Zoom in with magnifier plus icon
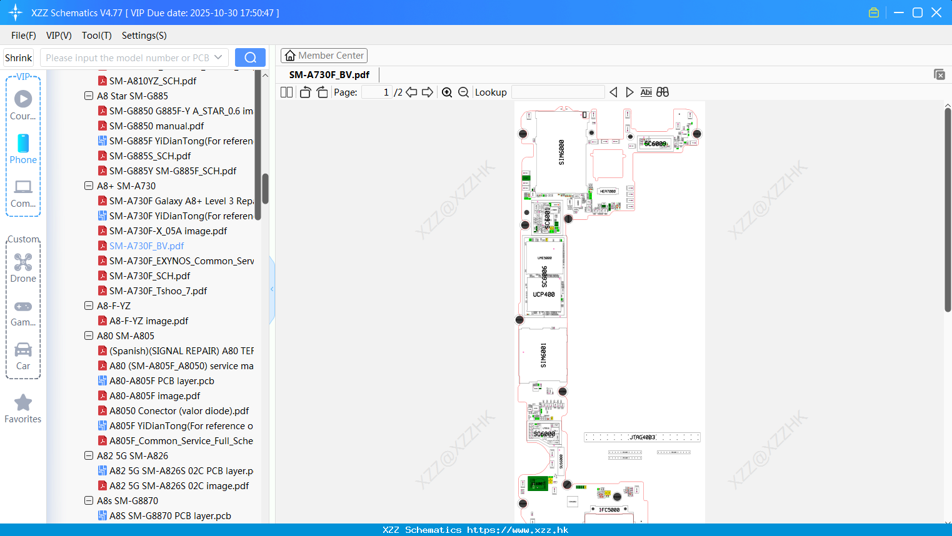The width and height of the screenshot is (952, 536). [447, 92]
